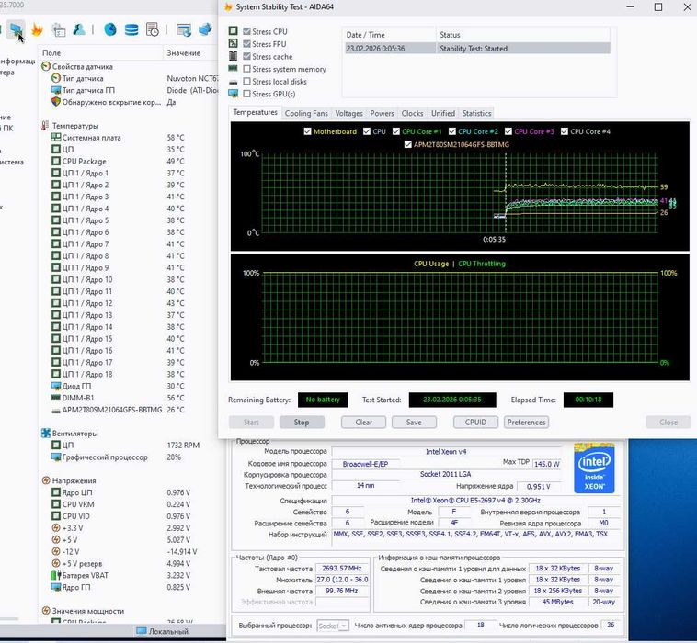Viewport: 697px width, 643px height.
Task: Select the Графический процессор fan row
Action: pyautogui.click(x=129, y=457)
